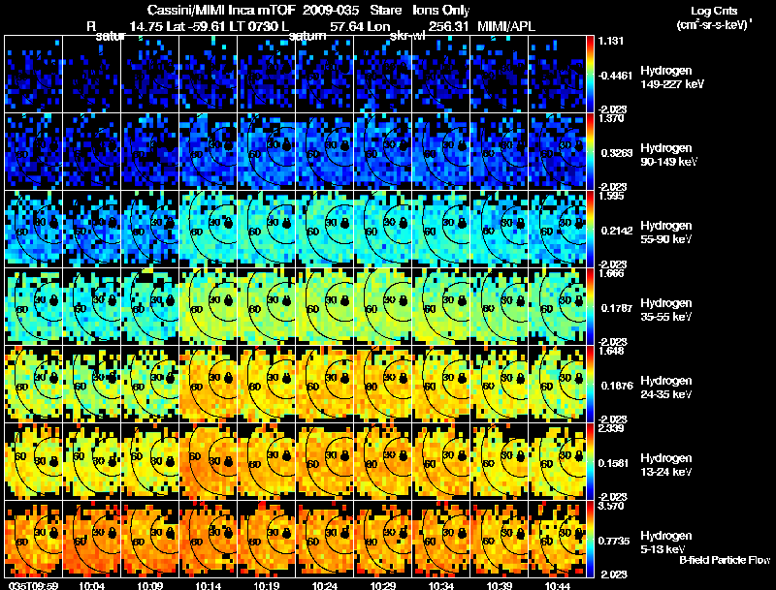
Task: Click the 1.370 color scale value
Action: tap(611, 118)
